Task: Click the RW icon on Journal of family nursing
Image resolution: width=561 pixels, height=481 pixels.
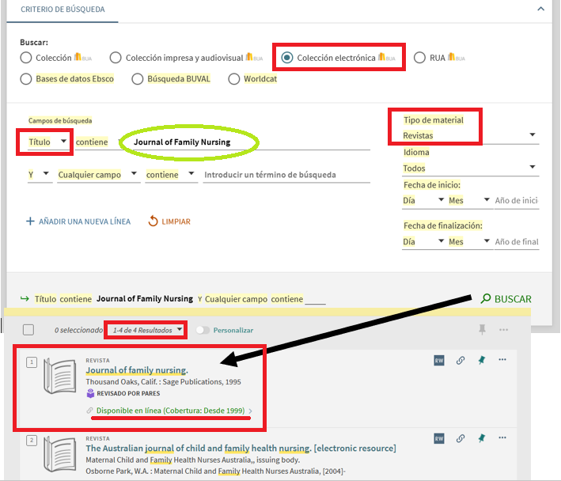Action: pyautogui.click(x=439, y=361)
